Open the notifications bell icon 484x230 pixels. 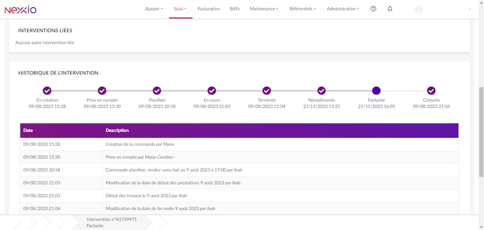[x=390, y=9]
